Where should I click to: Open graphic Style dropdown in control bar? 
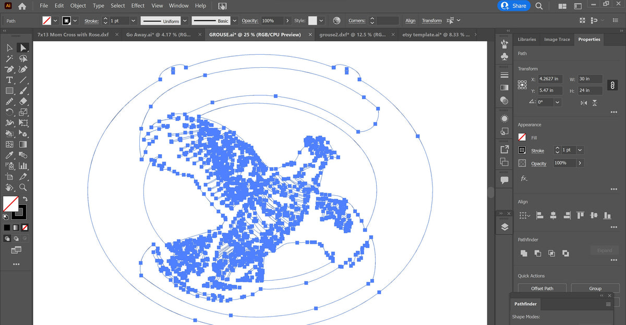pos(321,21)
